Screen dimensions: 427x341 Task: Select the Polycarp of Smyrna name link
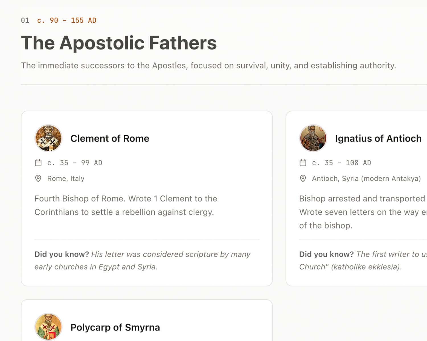click(x=115, y=327)
